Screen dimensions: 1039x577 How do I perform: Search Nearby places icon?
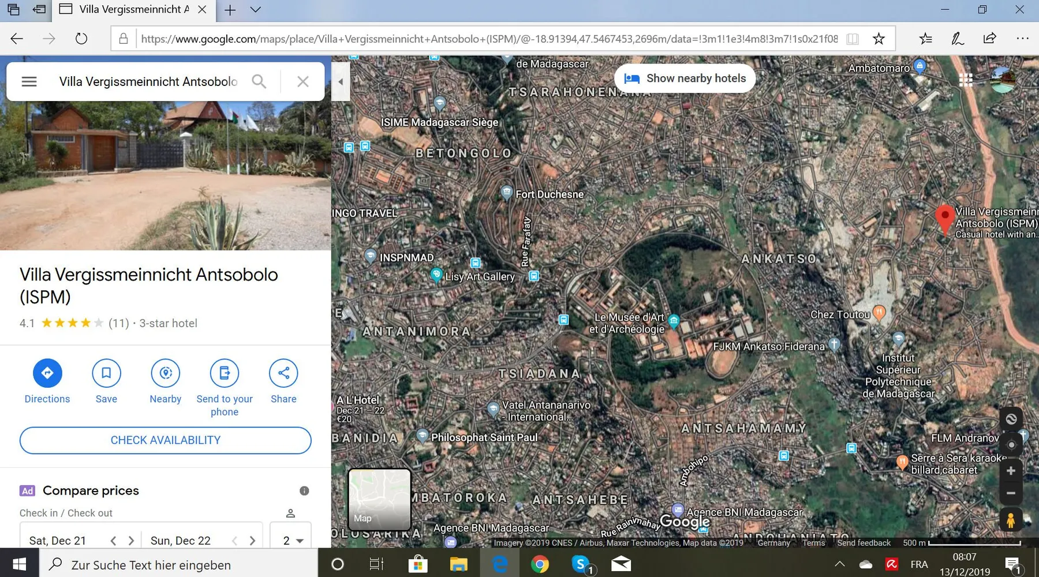[166, 373]
